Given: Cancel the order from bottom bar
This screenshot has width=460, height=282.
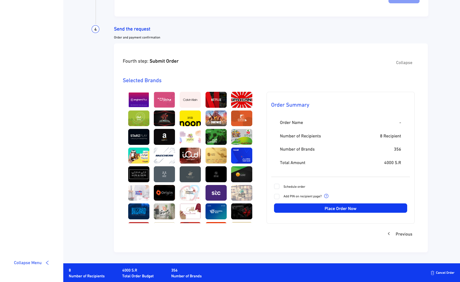Looking at the screenshot, I should click(x=445, y=273).
